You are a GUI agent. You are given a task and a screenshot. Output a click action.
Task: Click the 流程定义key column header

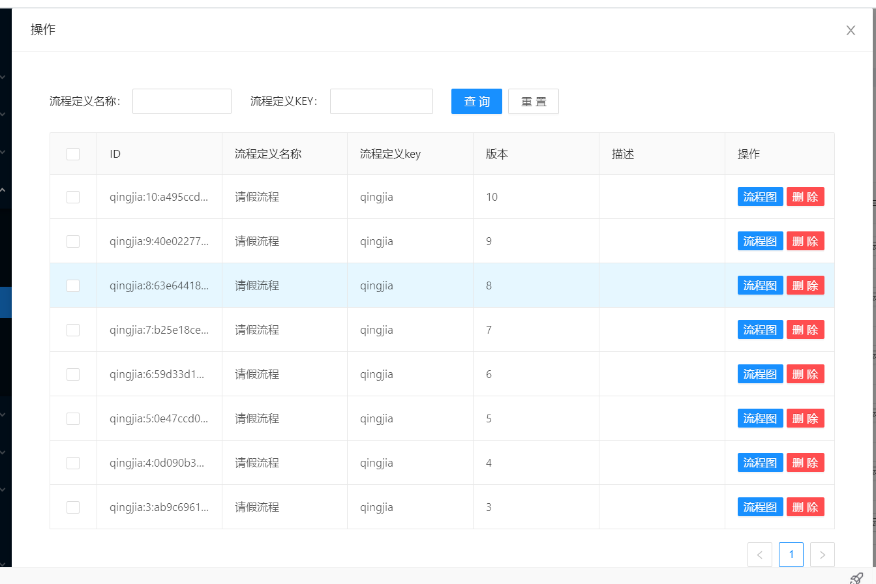click(x=410, y=154)
